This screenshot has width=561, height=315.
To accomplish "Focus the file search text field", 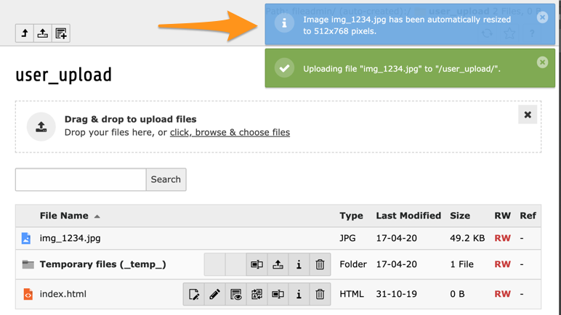I will 81,179.
